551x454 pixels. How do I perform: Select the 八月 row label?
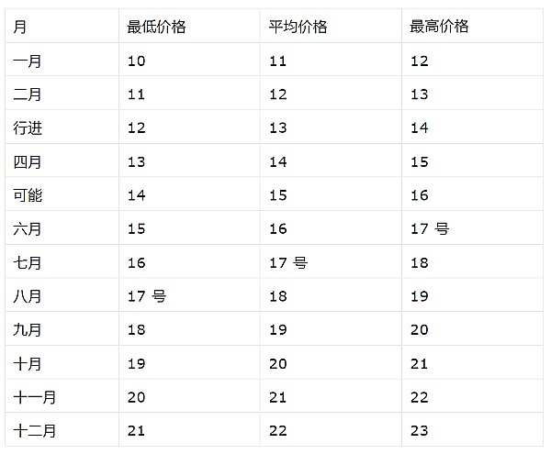click(28, 296)
